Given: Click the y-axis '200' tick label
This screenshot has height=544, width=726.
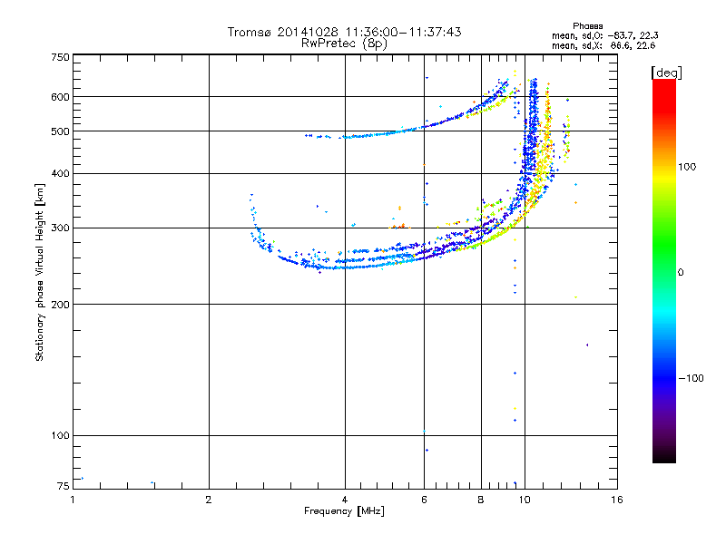Looking at the screenshot, I should pyautogui.click(x=61, y=305).
